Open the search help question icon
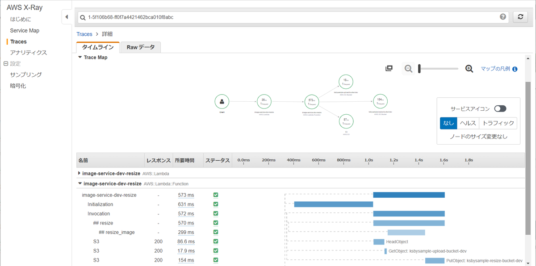 point(503,17)
